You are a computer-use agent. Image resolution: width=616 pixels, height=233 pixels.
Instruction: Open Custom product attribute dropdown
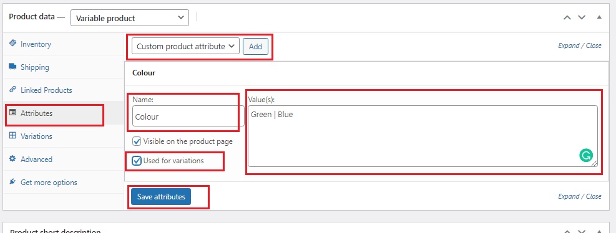point(185,46)
